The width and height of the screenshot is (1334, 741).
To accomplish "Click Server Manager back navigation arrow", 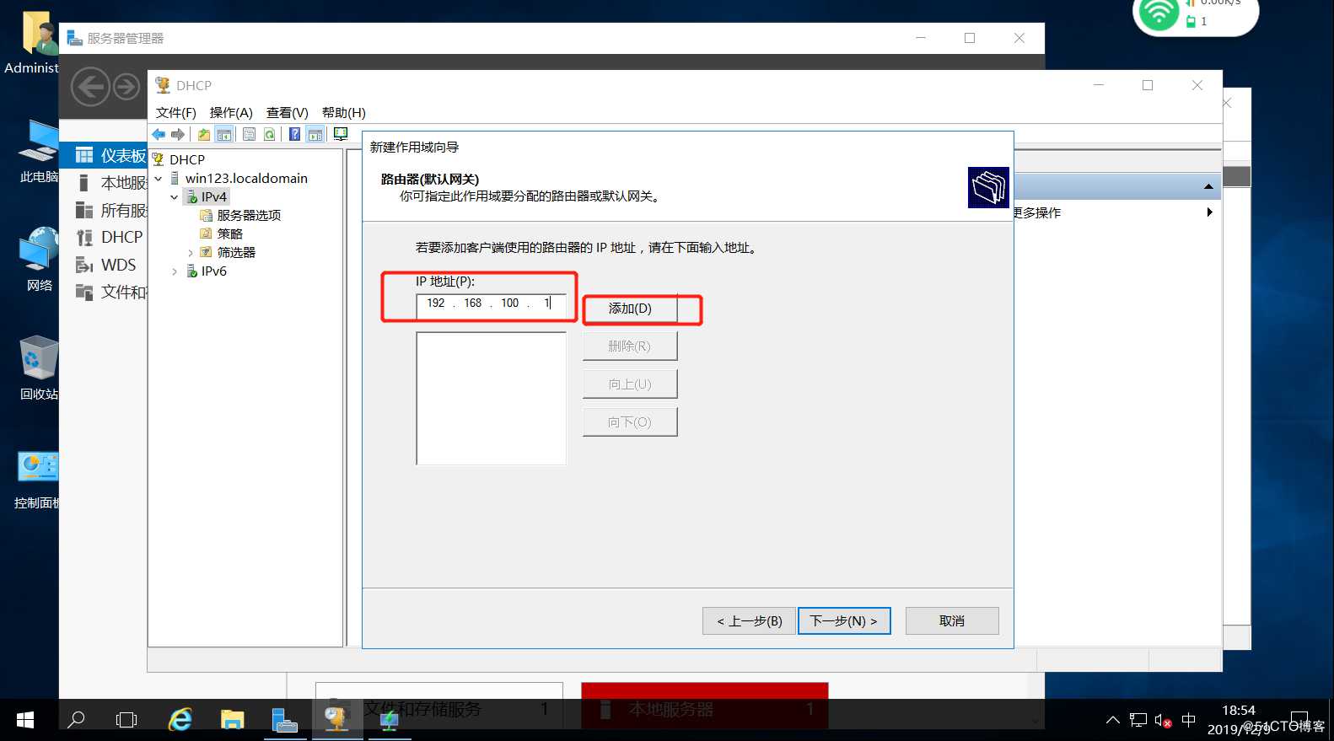I will click(90, 87).
